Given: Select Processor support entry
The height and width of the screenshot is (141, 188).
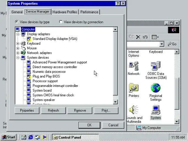Looking at the screenshot, I should pos(45,81).
